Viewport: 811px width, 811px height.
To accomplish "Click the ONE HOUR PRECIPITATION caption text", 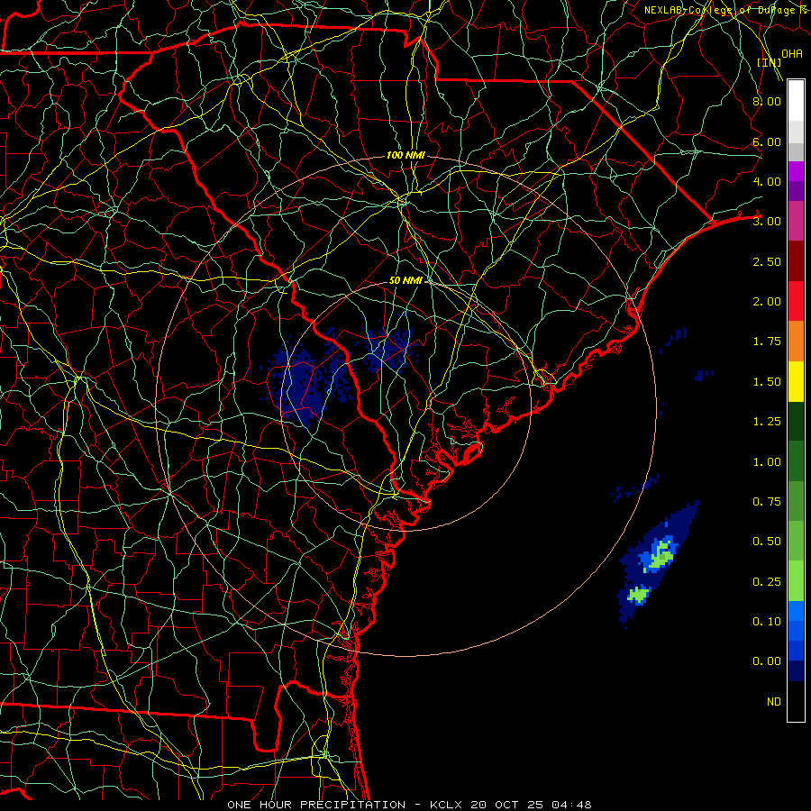I will [x=316, y=805].
